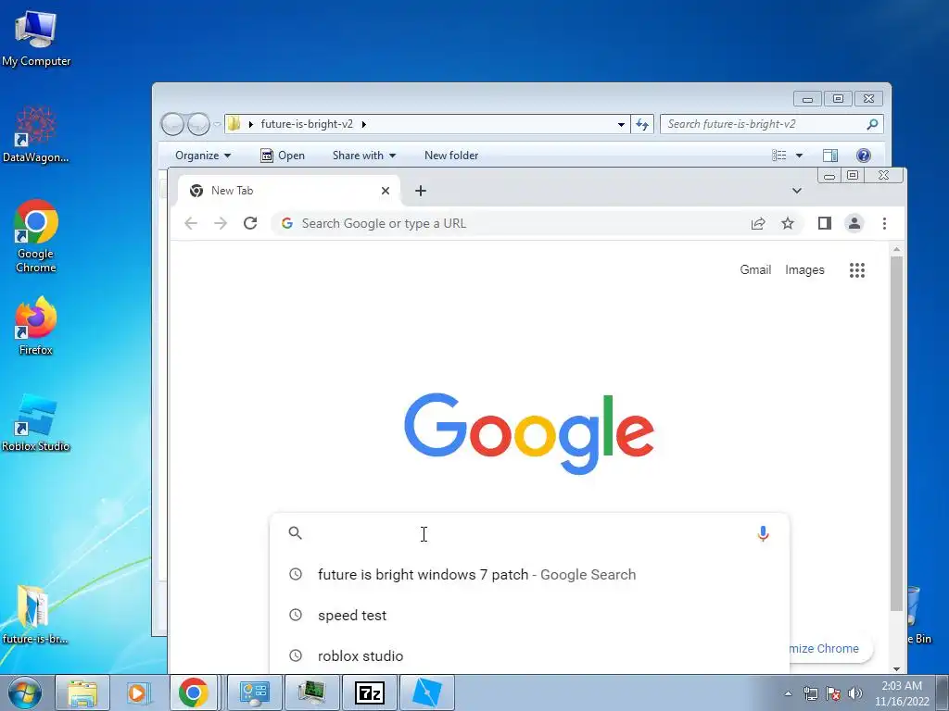Viewport: 949px width, 711px height.
Task: Click the magnifier icon in Google search box
Action: pos(296,532)
